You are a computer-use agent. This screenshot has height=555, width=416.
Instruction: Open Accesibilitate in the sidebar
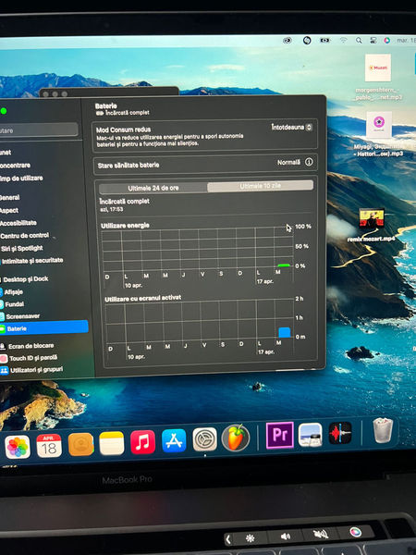[x=18, y=223]
